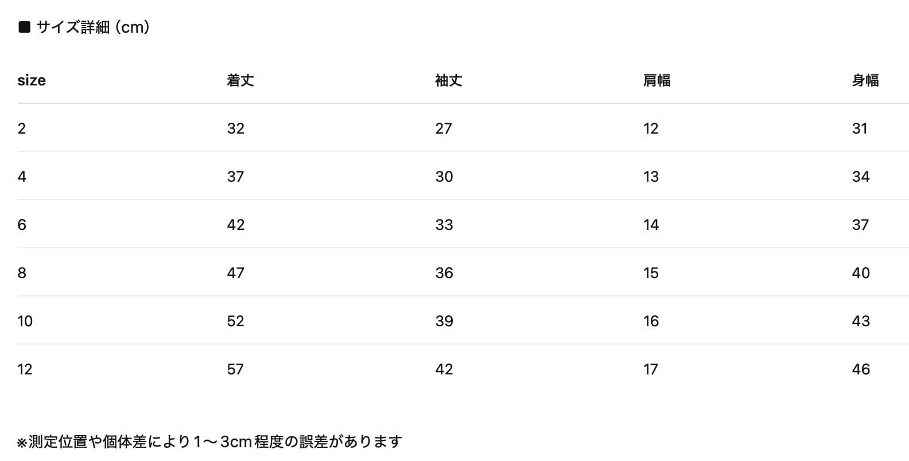Select the size 12 row label

25,369
